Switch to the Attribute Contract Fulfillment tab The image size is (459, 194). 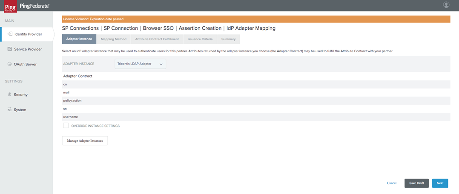point(157,39)
